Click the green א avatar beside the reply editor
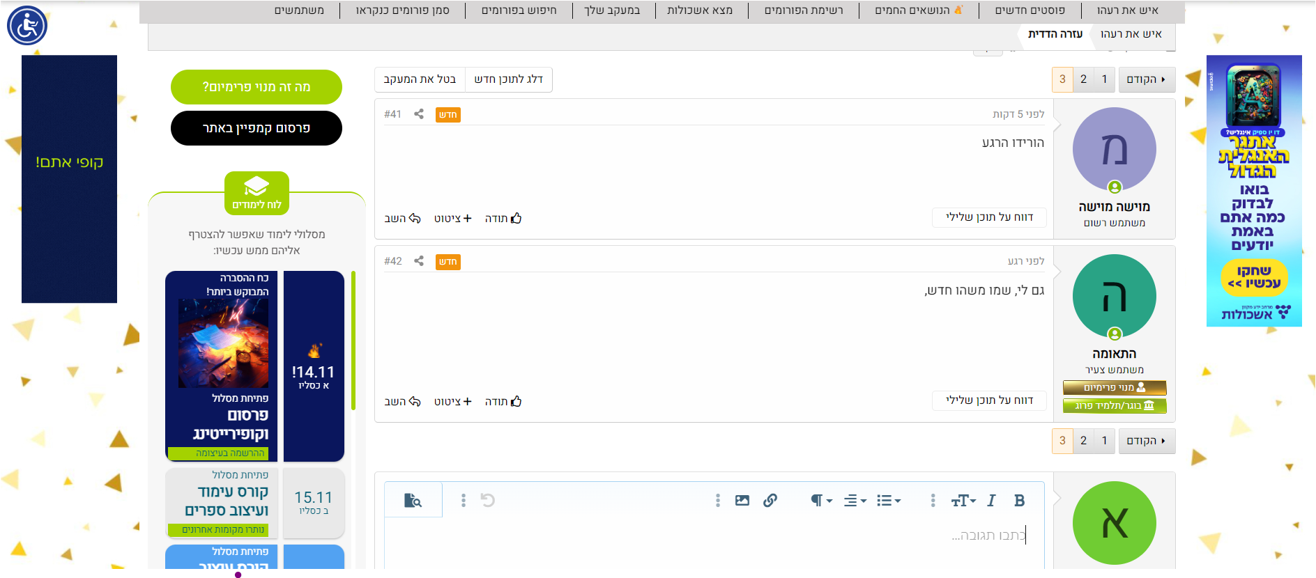1316x578 pixels. 1114,523
